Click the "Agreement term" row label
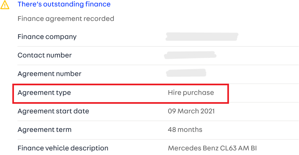 tap(44, 130)
